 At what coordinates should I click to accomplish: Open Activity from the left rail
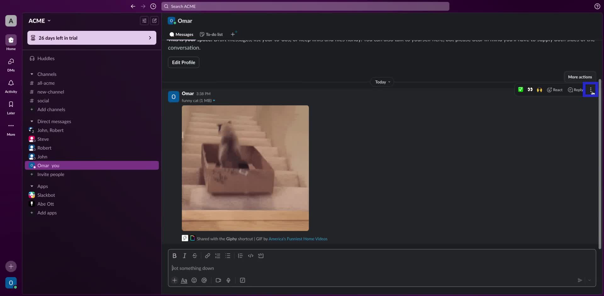coord(11,86)
